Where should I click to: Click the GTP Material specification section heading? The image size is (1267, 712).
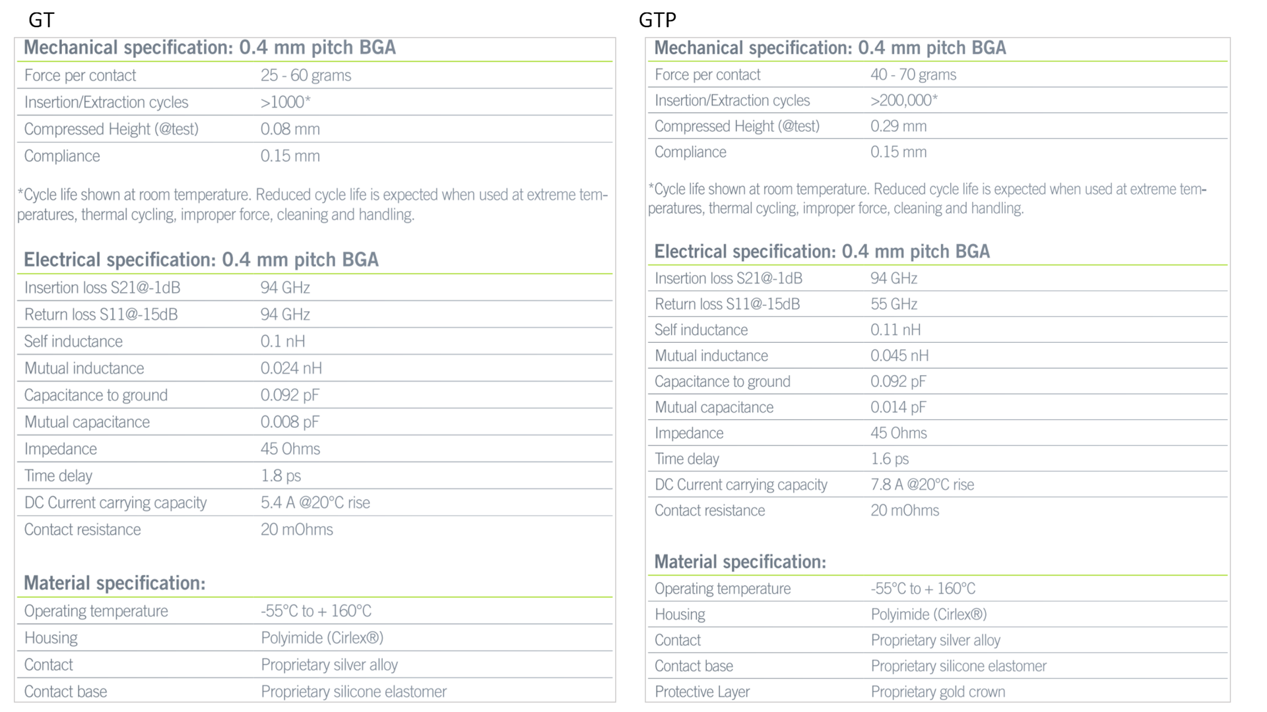pos(740,562)
